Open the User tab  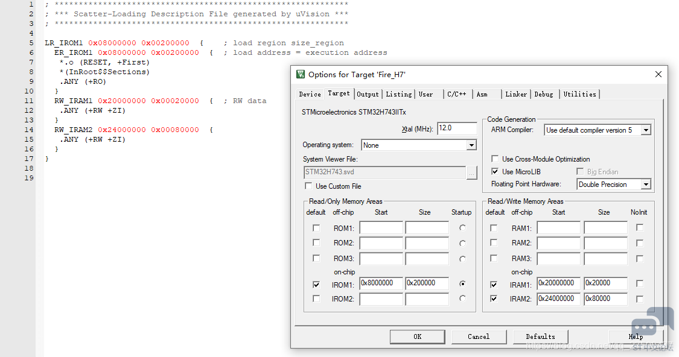pos(426,94)
